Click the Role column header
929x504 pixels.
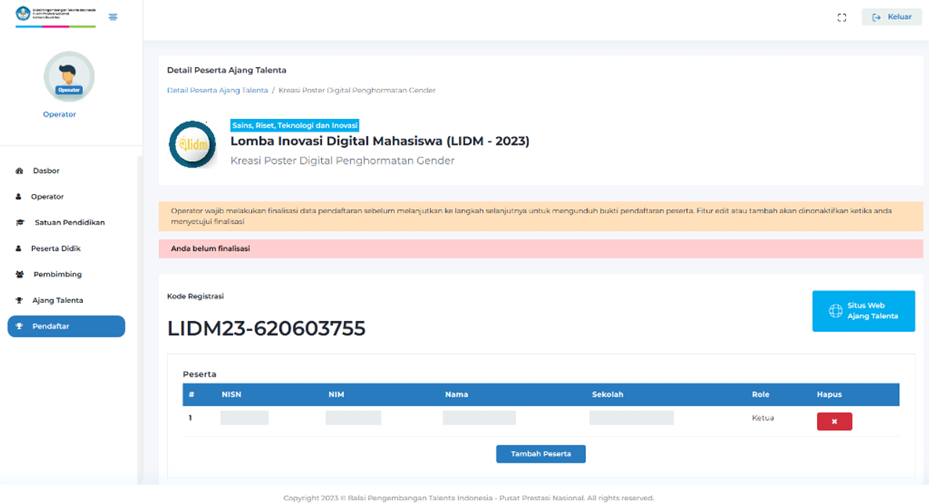(760, 394)
